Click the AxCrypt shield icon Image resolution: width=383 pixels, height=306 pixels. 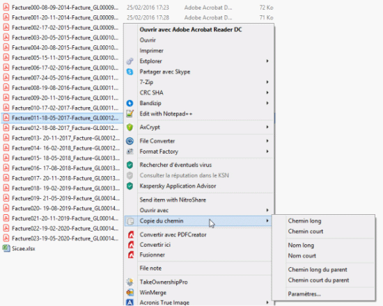130,127
